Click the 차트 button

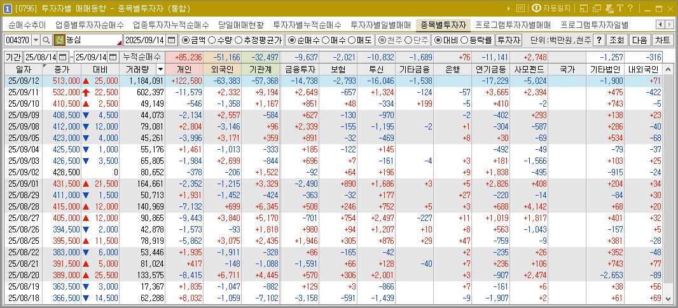(x=662, y=40)
